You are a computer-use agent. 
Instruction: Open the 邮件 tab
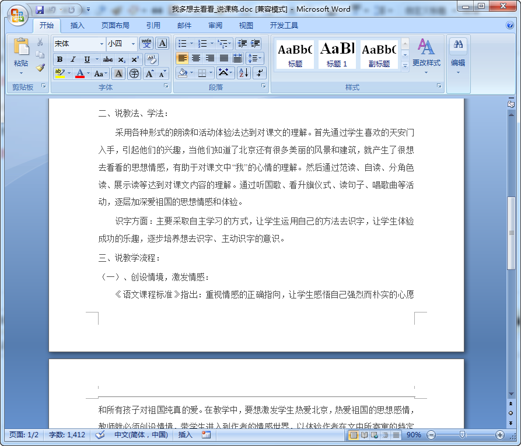pyautogui.click(x=184, y=25)
